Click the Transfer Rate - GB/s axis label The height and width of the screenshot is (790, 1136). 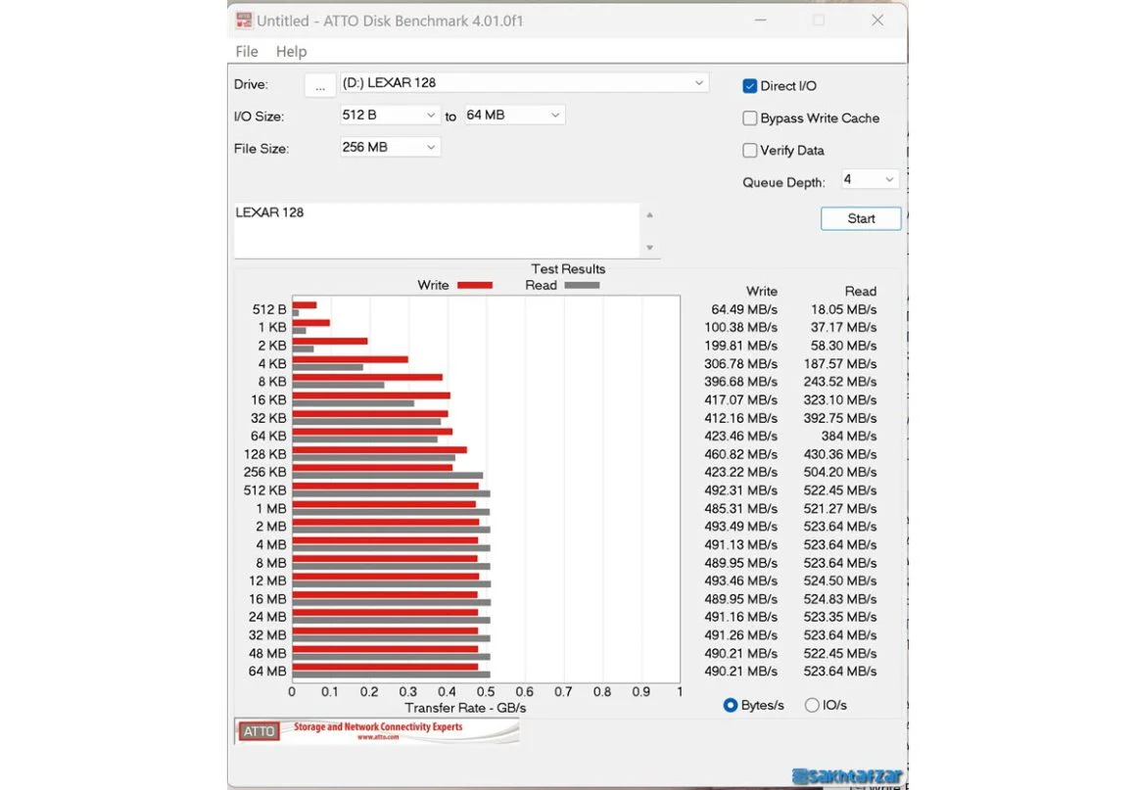[x=465, y=708]
